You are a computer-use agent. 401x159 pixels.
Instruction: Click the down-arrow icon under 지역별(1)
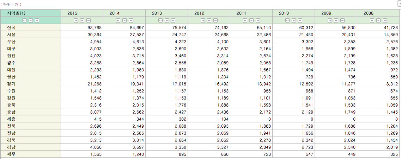31,20
